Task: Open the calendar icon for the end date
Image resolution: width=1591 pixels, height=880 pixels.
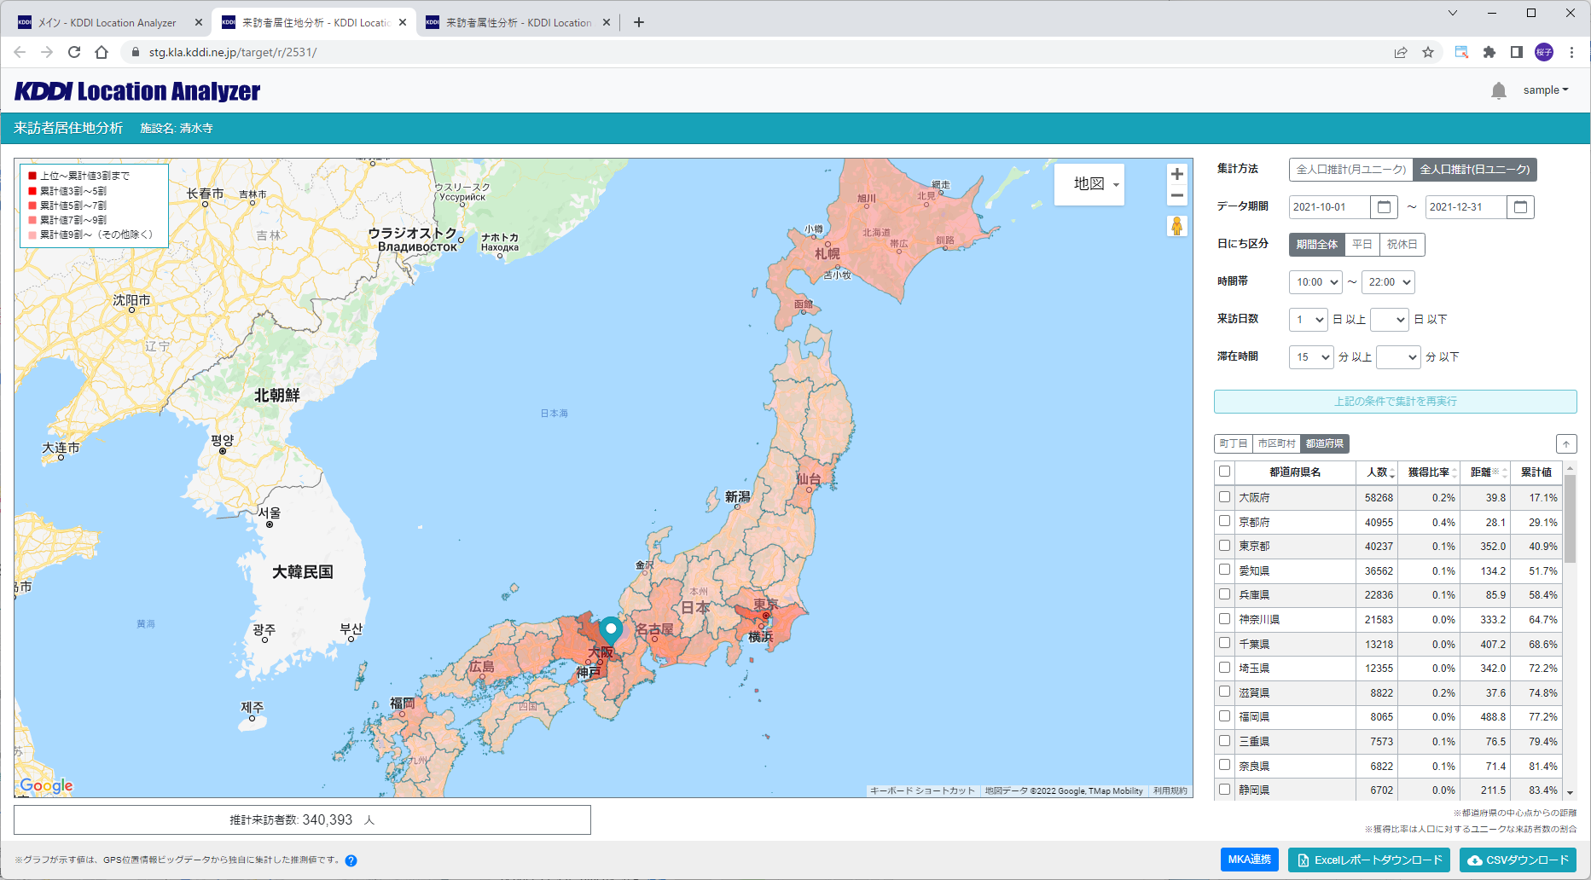Action: tap(1522, 207)
